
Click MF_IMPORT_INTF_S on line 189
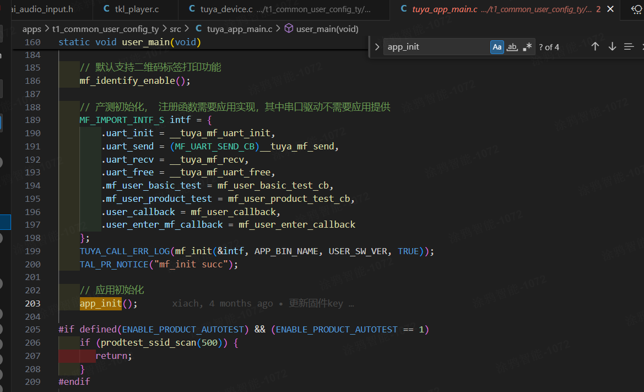tap(122, 120)
